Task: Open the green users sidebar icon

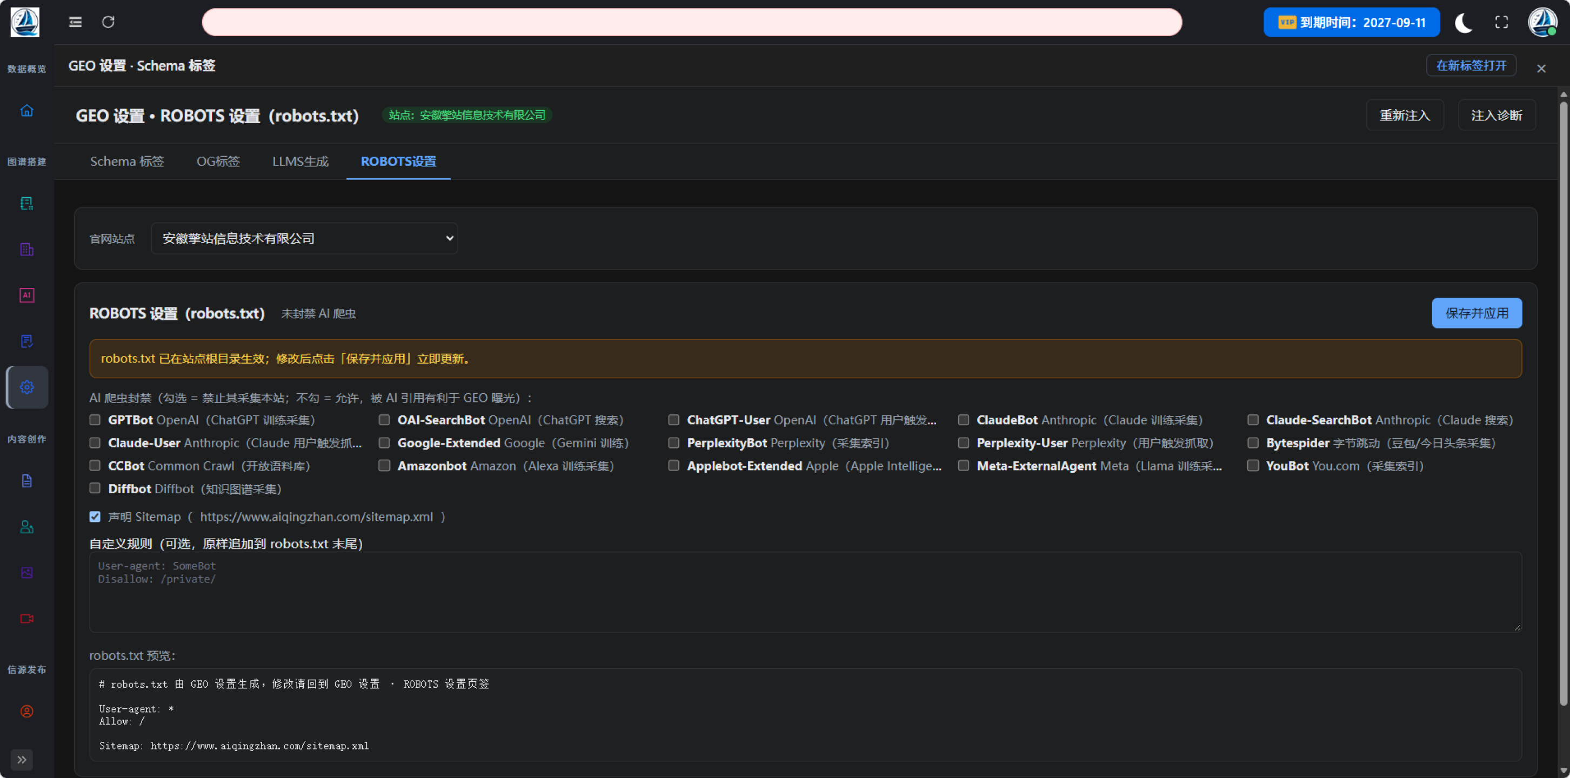Action: tap(27, 527)
